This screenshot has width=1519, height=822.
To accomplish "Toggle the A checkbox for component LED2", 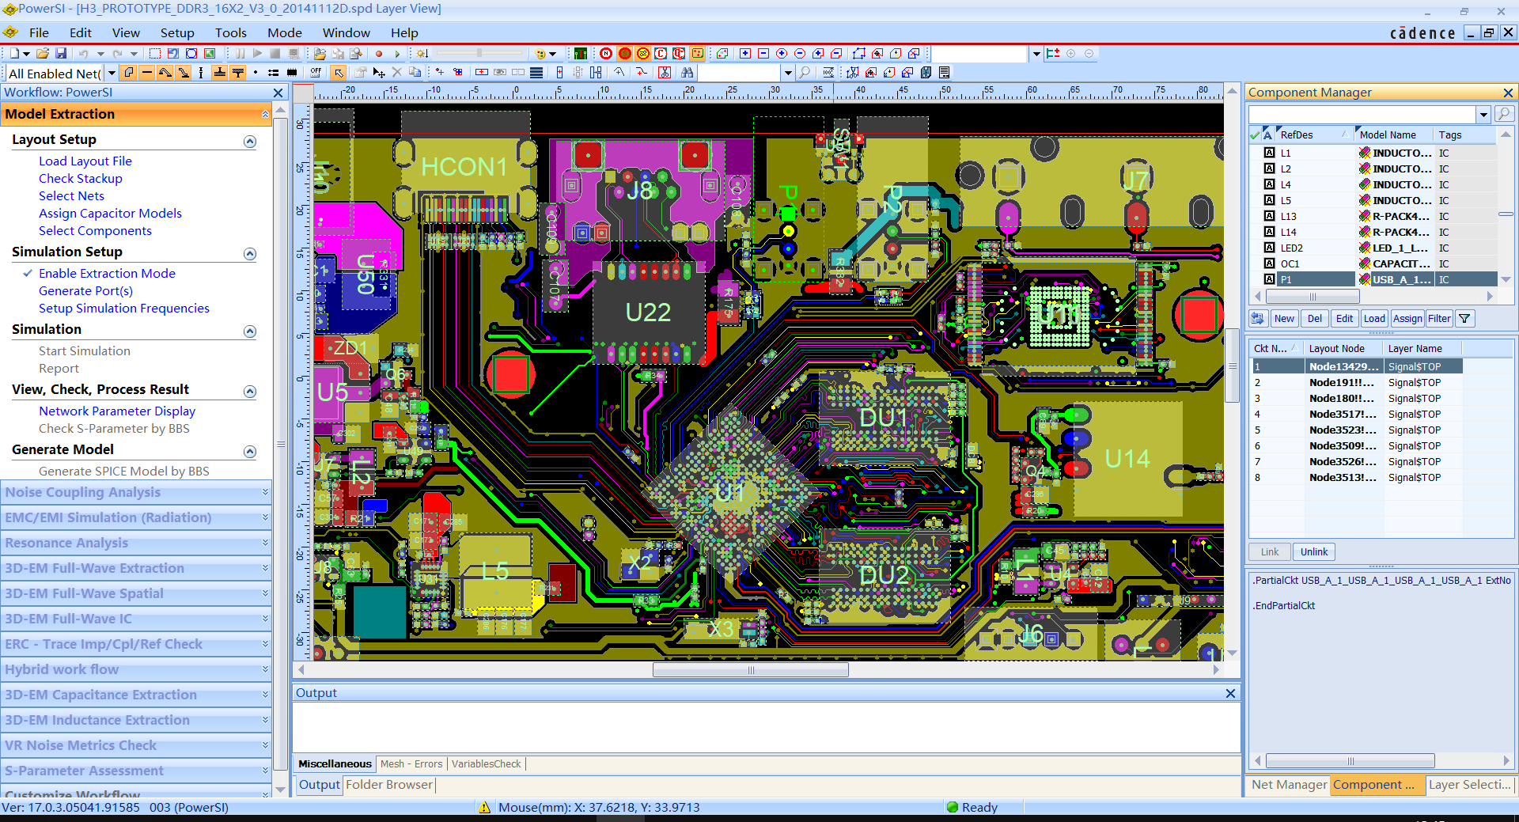I will click(1269, 248).
